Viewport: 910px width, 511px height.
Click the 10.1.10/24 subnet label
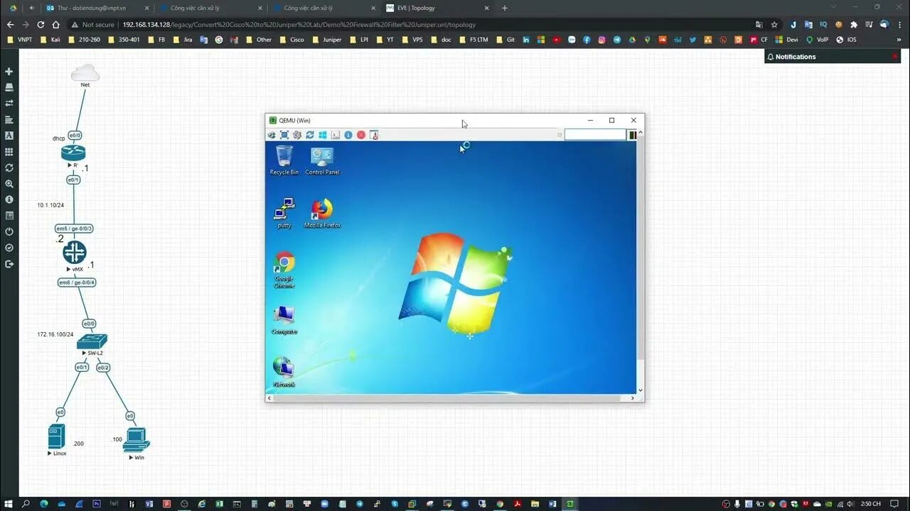50,205
